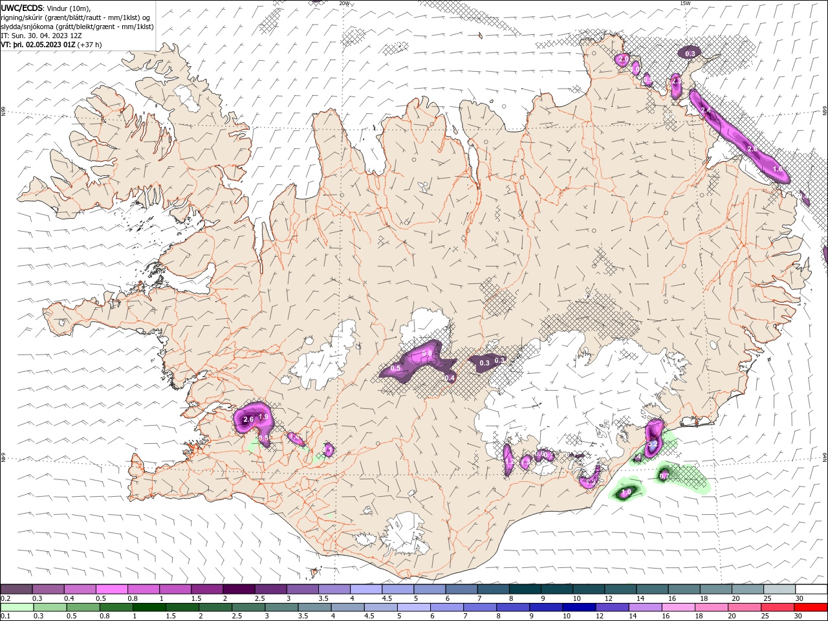This screenshot has width=828, height=621.
Task: Choose the deep blue bottom-row swatch labeled 10
Action: pyautogui.click(x=579, y=607)
